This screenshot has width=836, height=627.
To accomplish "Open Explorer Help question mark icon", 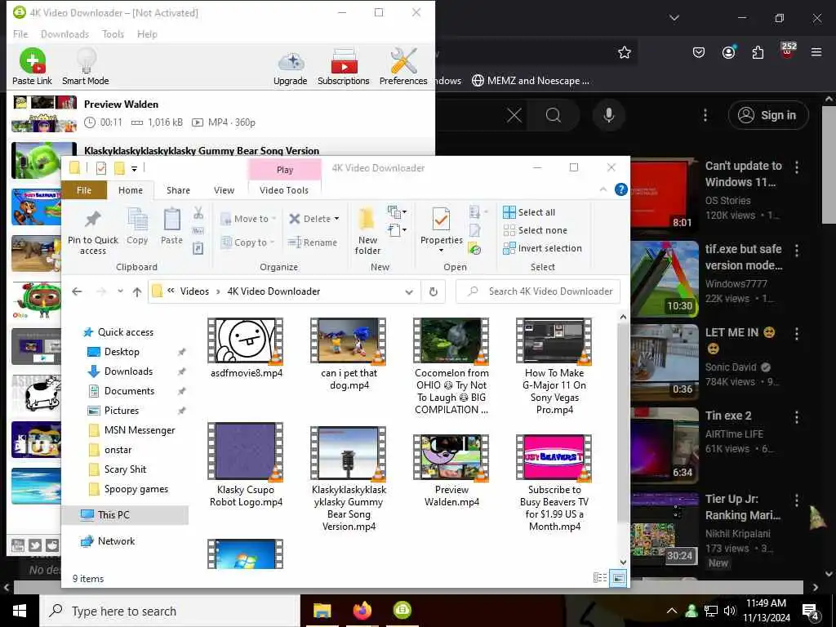I will pos(620,189).
